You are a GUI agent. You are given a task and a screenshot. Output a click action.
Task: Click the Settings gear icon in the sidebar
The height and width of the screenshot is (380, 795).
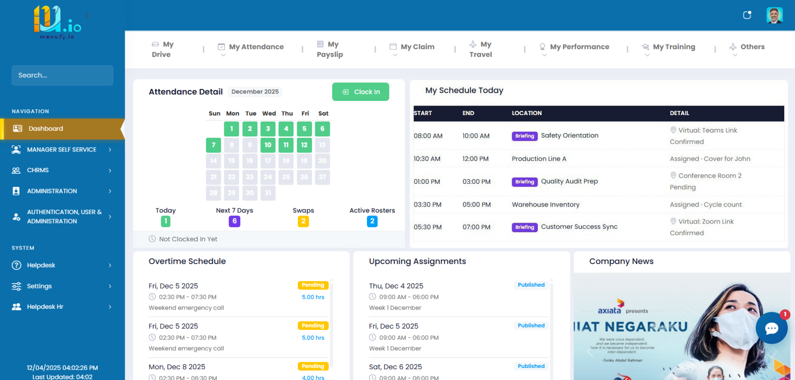click(x=16, y=286)
